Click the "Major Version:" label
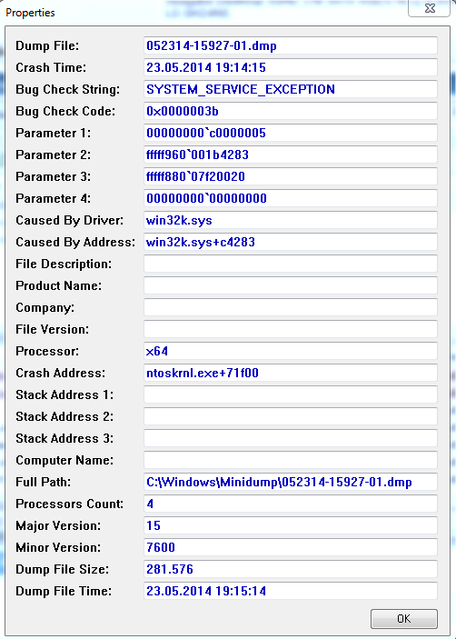 tap(58, 525)
